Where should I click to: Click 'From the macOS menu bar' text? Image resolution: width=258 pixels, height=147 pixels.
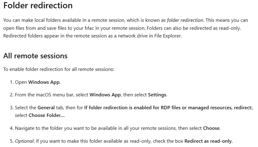click(x=44, y=95)
